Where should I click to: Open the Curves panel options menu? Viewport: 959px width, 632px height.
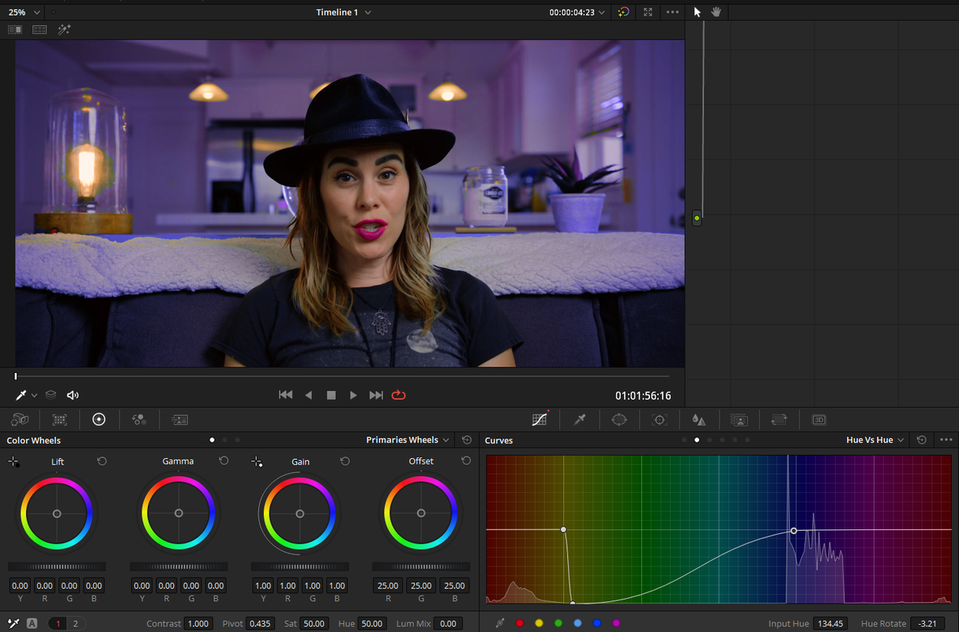coord(945,440)
